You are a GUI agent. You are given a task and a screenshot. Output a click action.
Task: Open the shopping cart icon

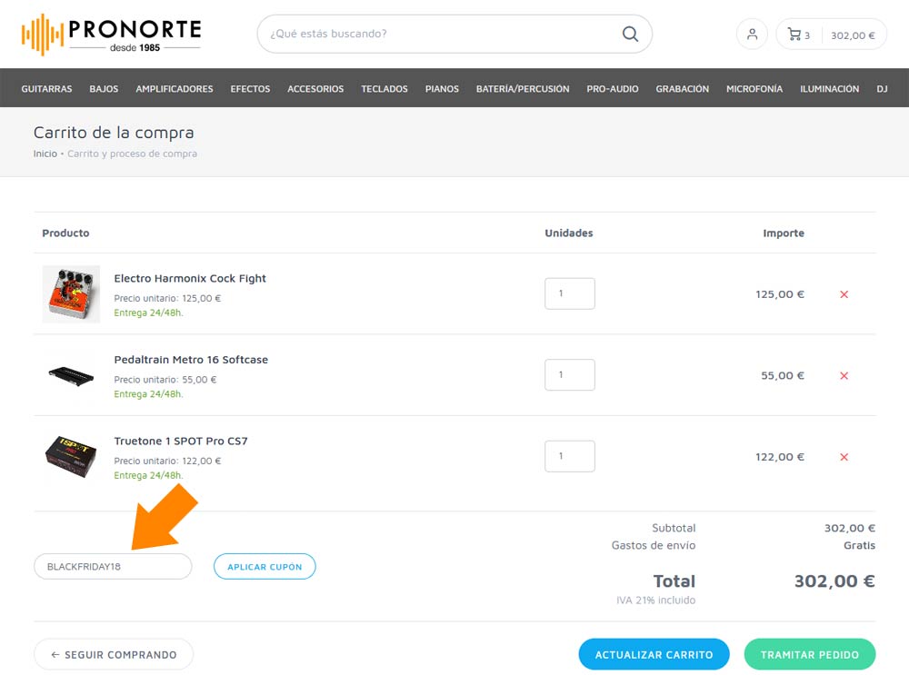click(x=794, y=35)
